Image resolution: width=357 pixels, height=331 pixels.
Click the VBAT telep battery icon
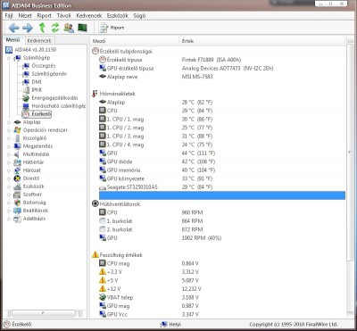click(103, 297)
